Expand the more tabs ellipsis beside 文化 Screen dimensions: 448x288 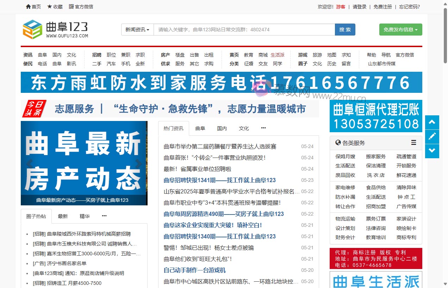(263, 128)
